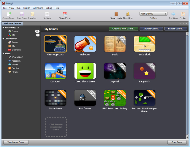Open the File menu

coord(5,8)
